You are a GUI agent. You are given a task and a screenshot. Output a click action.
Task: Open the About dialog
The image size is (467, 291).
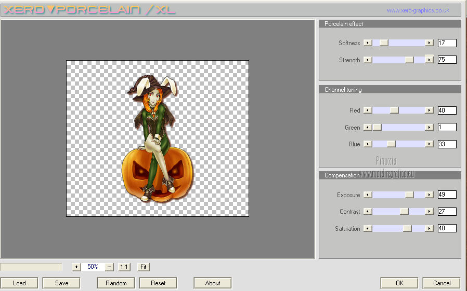213,283
